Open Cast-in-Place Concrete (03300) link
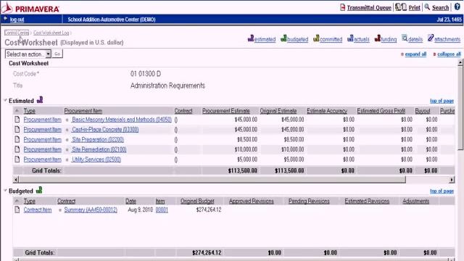464x261 pixels. (105, 130)
